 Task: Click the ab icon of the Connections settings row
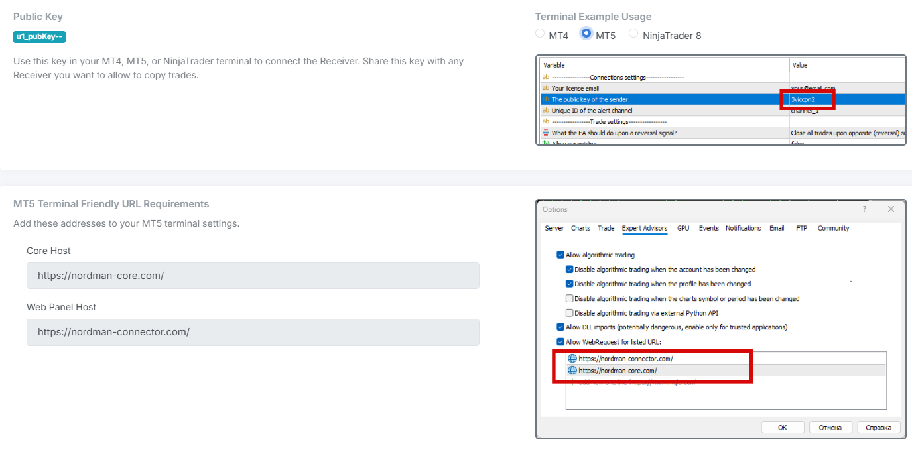546,77
